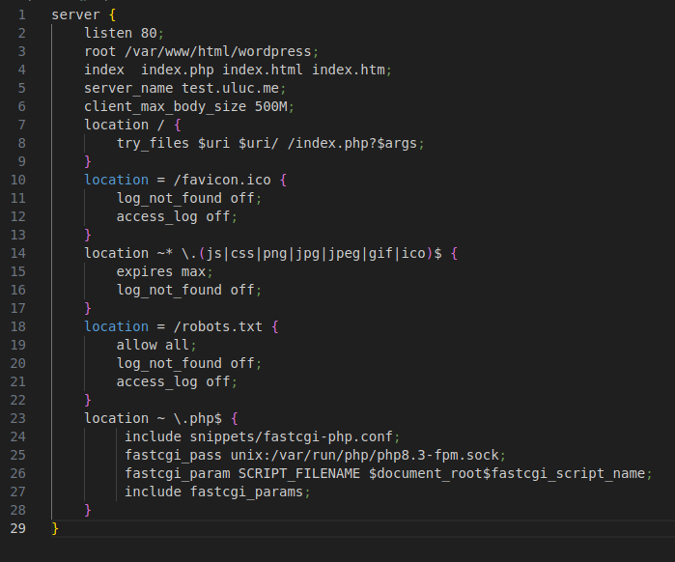Click 'index.php' on the index line
The height and width of the screenshot is (562, 675).
pyautogui.click(x=178, y=70)
